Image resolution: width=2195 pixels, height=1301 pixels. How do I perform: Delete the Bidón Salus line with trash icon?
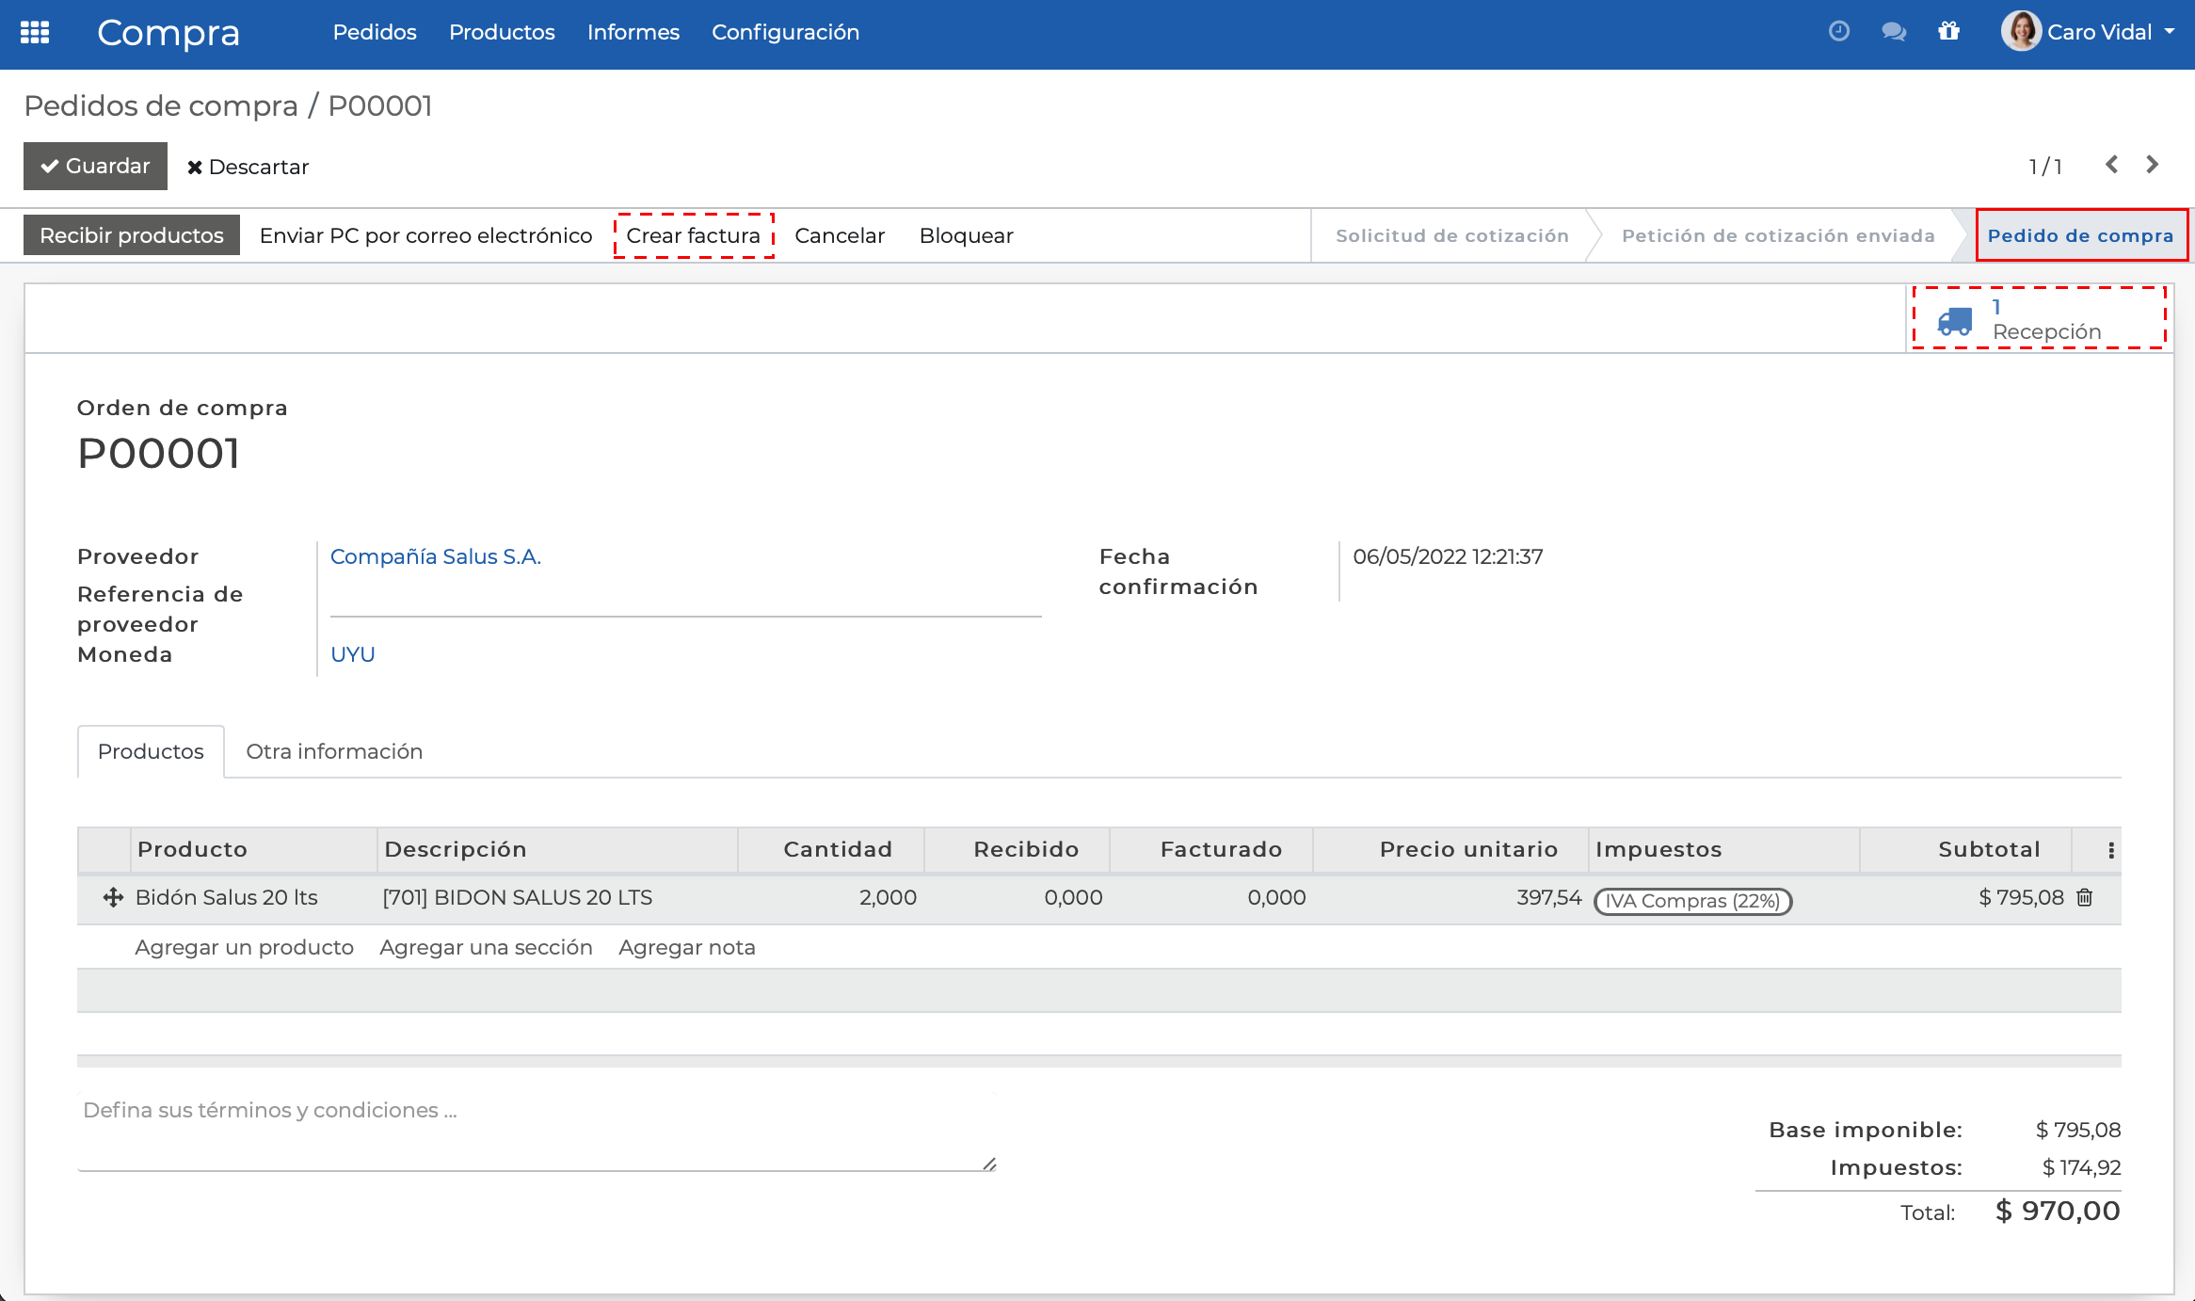click(2085, 897)
